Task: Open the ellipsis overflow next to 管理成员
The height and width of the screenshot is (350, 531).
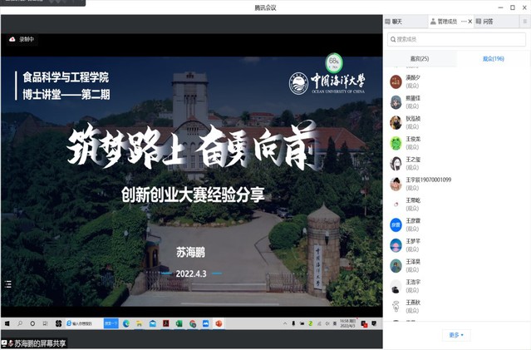Action: [x=465, y=21]
